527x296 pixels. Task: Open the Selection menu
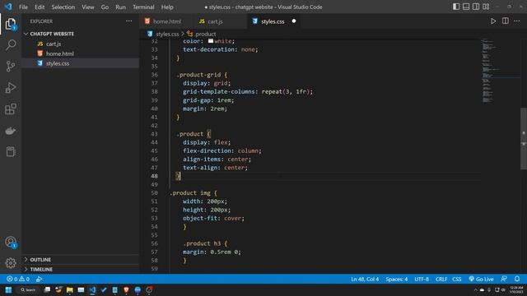[63, 7]
